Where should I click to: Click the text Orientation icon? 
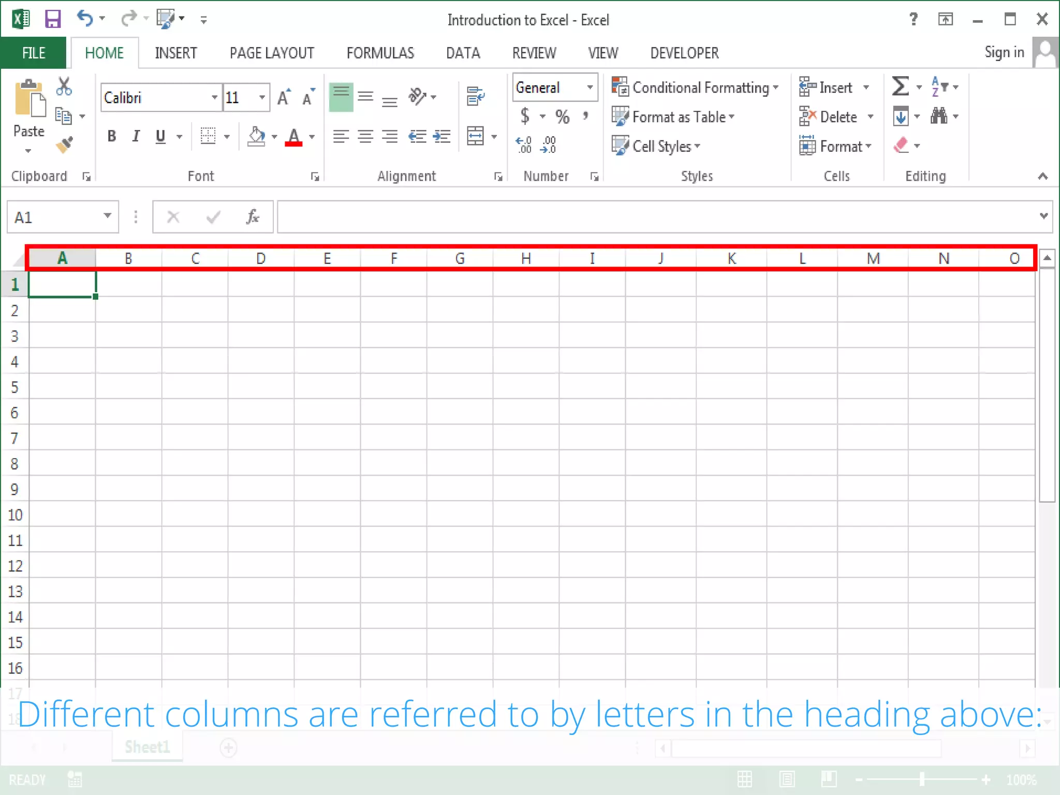point(417,96)
